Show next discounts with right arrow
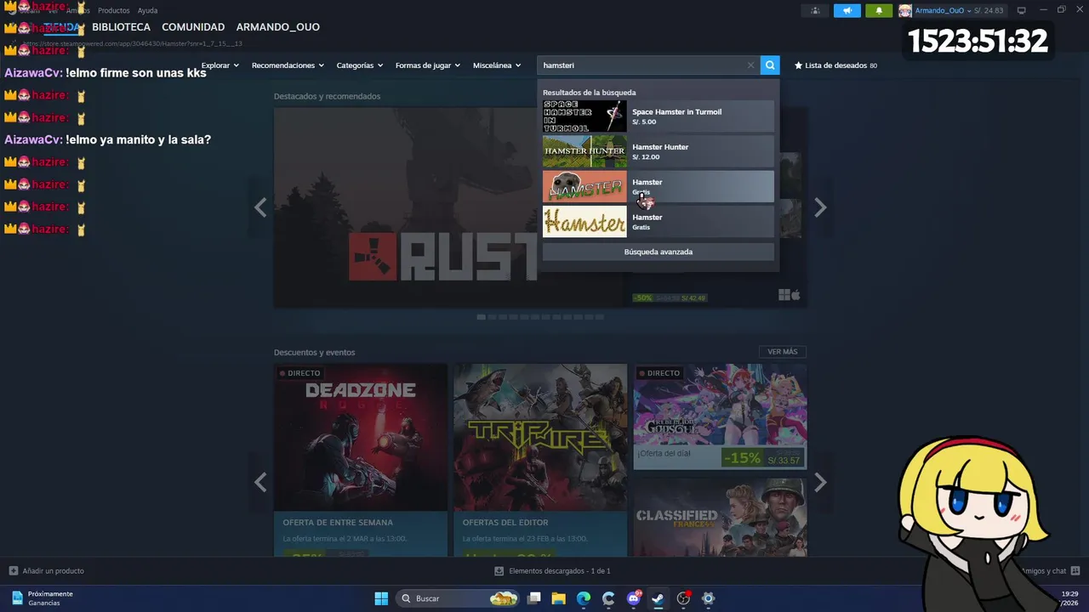 [820, 483]
